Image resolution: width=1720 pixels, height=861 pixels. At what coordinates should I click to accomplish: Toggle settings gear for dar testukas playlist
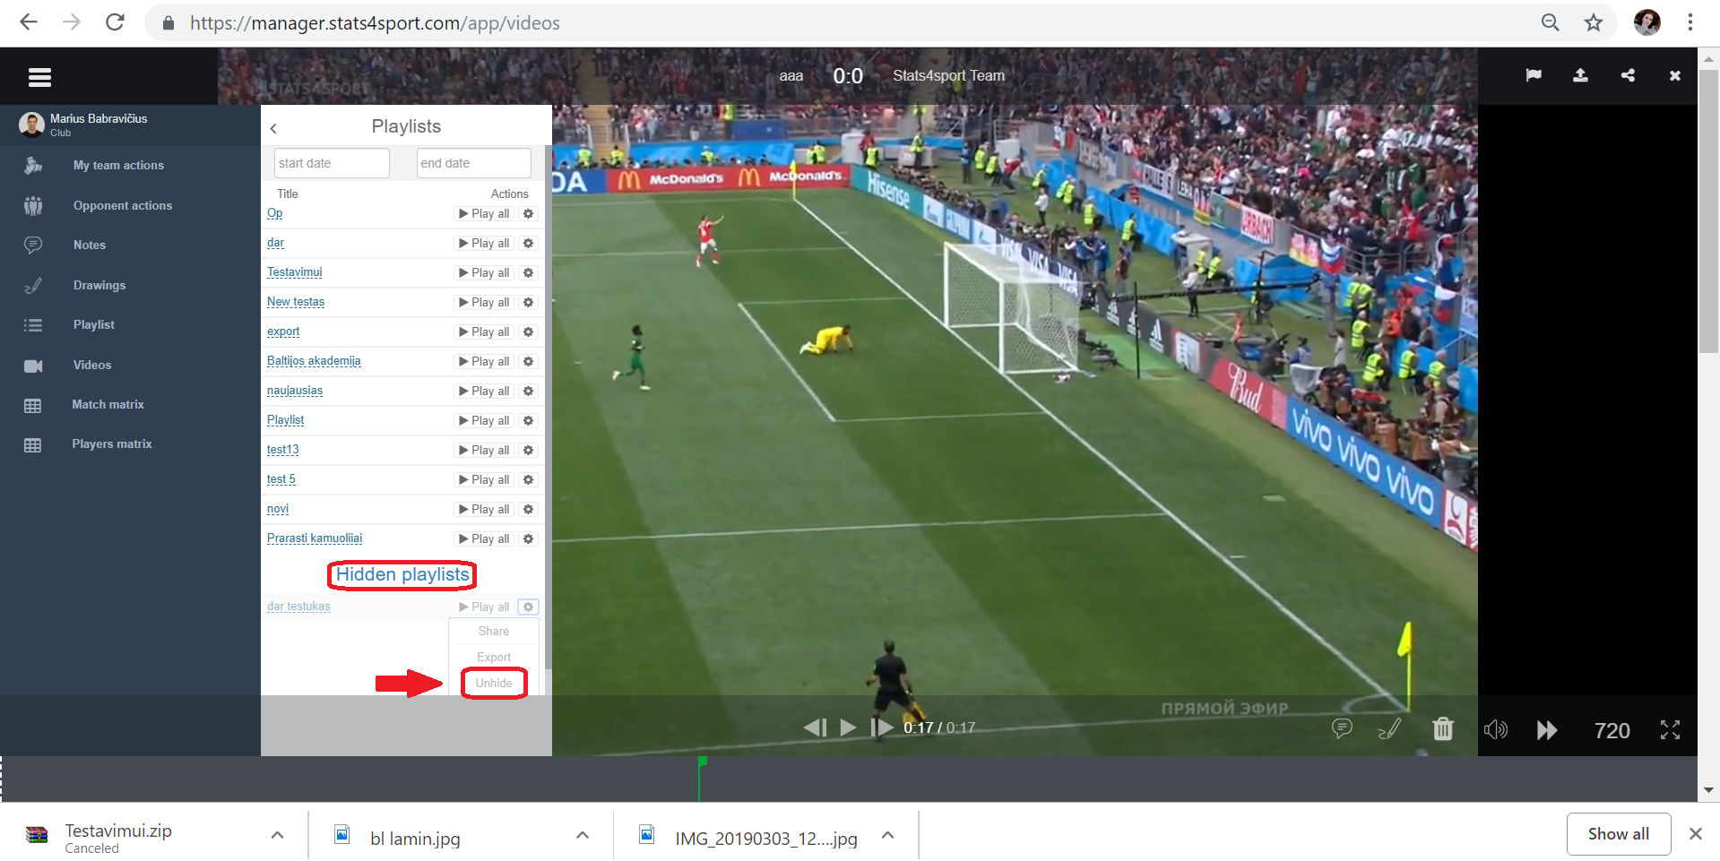click(528, 607)
